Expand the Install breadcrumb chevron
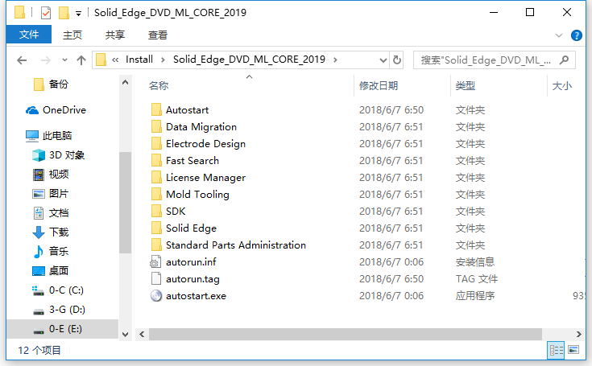592x366 pixels. 163,60
